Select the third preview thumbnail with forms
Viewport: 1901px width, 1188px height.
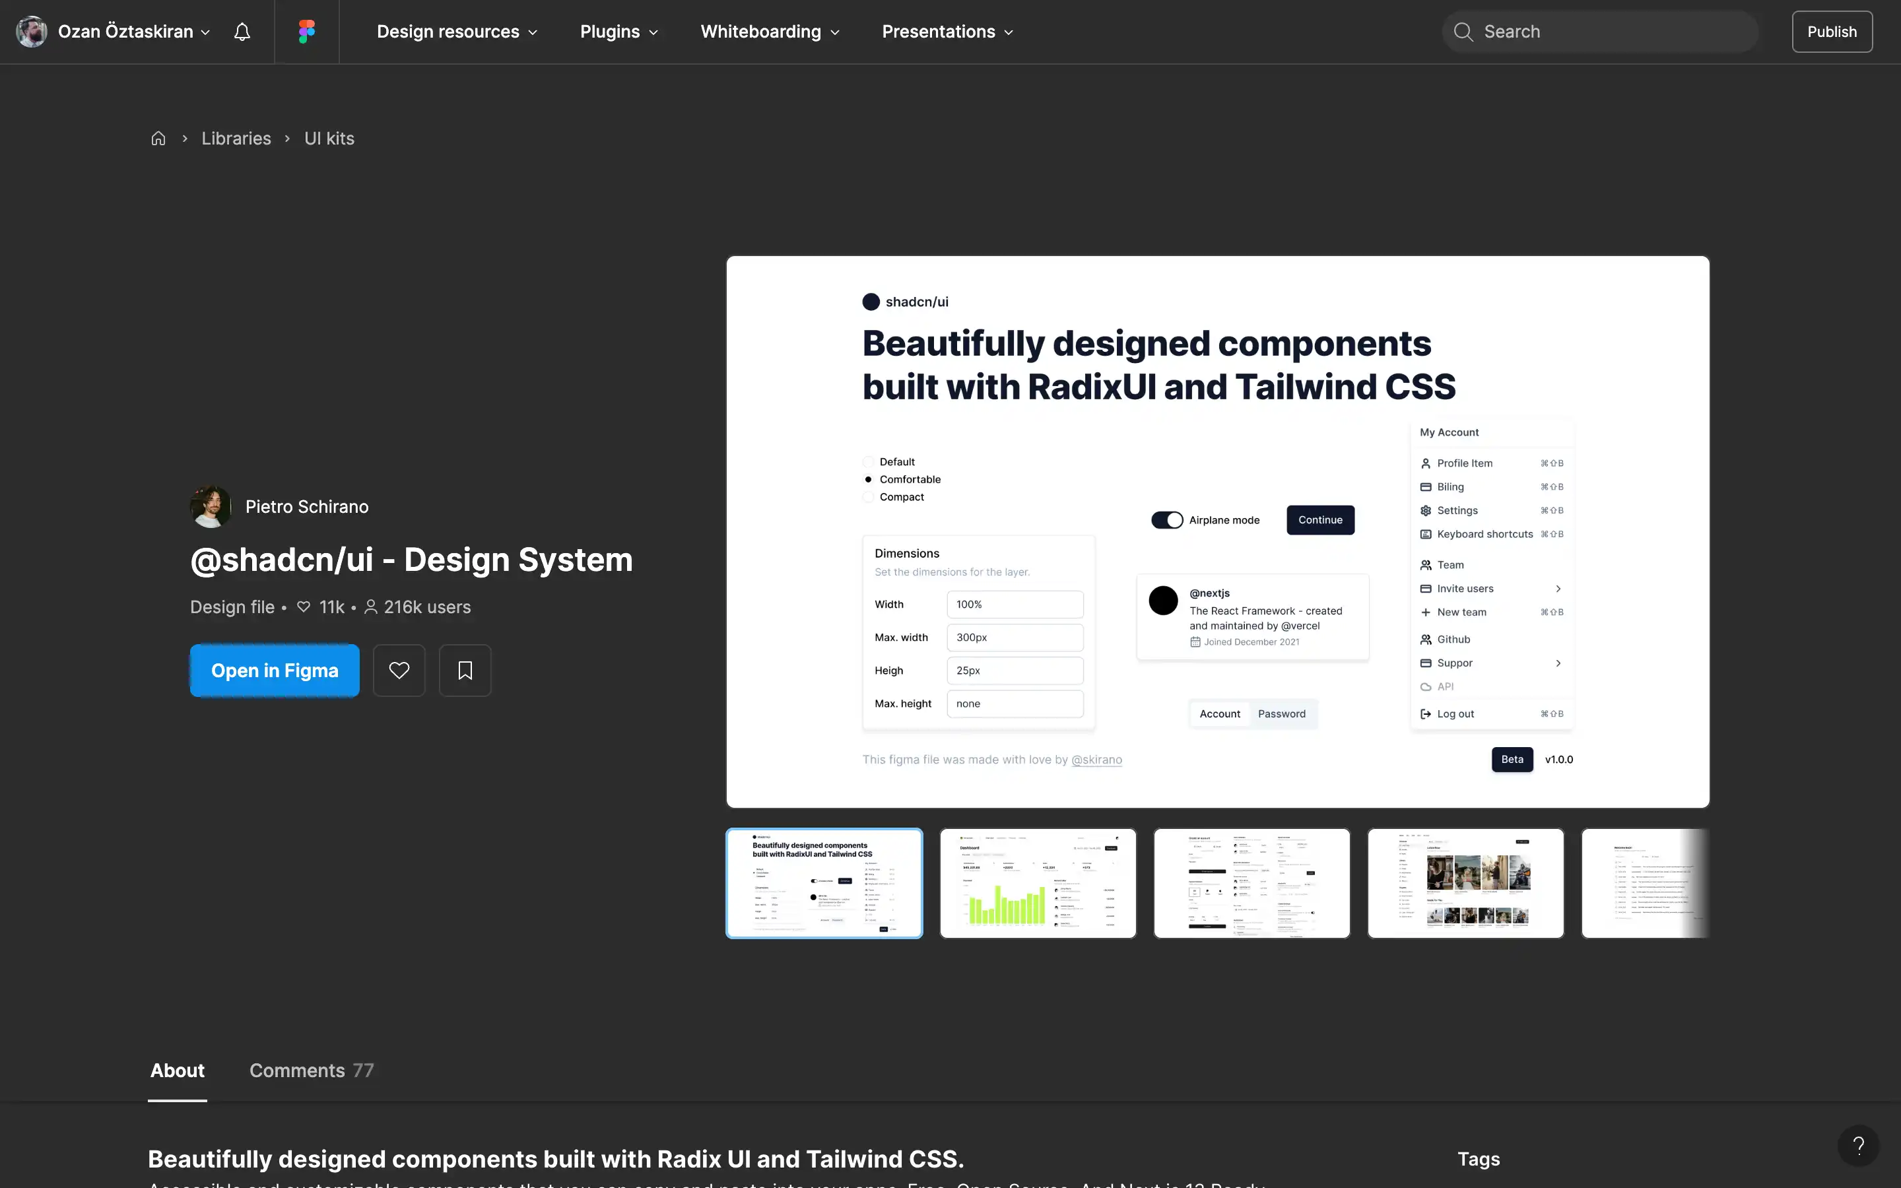[x=1251, y=883]
